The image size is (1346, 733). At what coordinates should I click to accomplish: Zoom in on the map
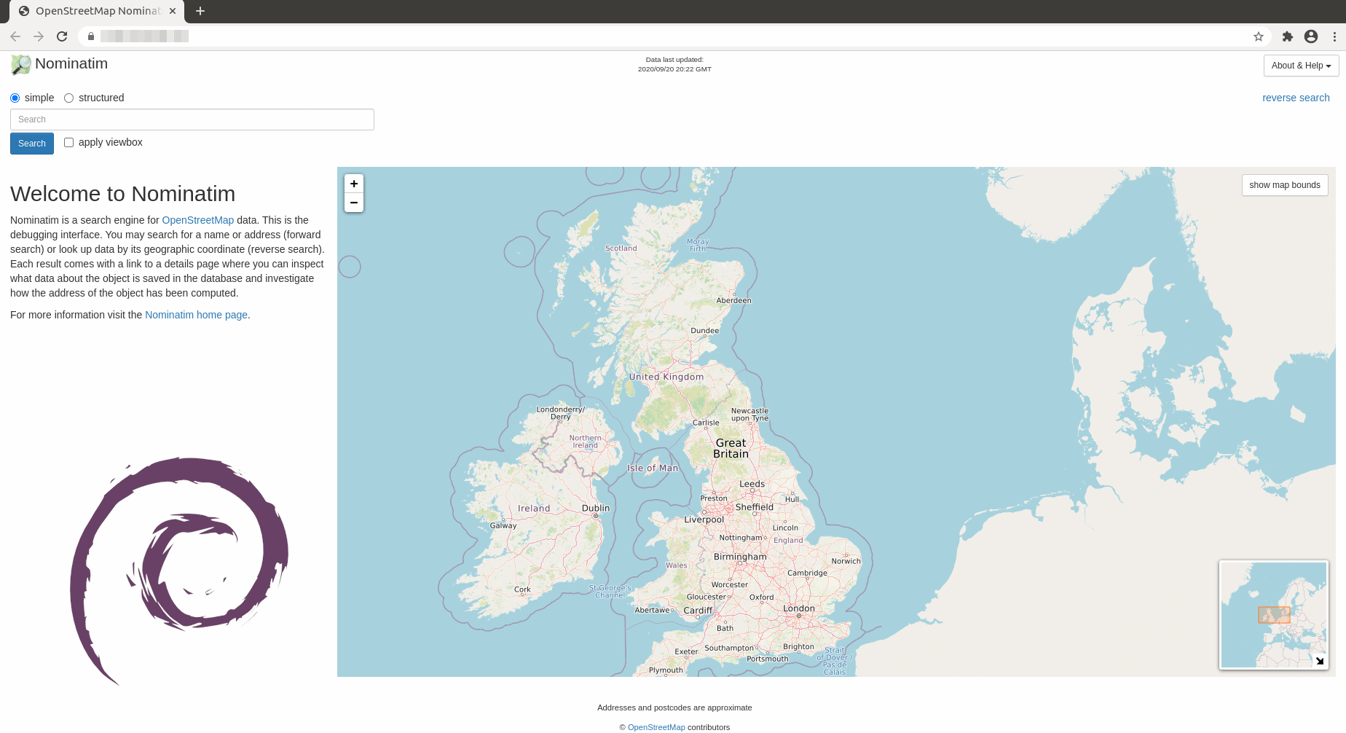coord(354,184)
